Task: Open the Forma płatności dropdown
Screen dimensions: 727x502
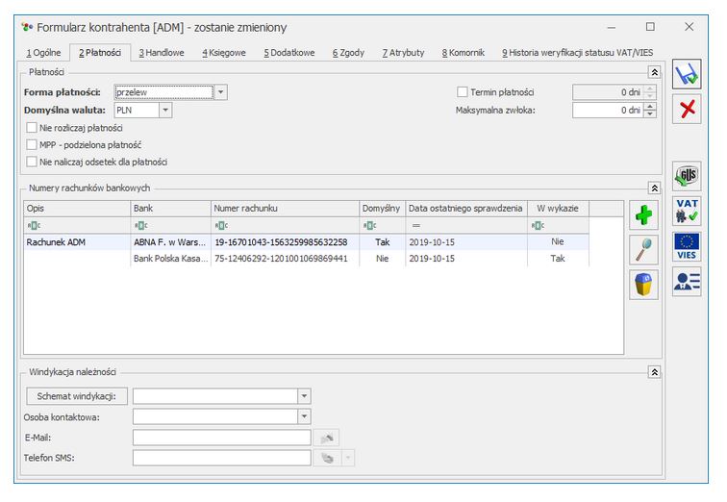Action: click(x=221, y=92)
